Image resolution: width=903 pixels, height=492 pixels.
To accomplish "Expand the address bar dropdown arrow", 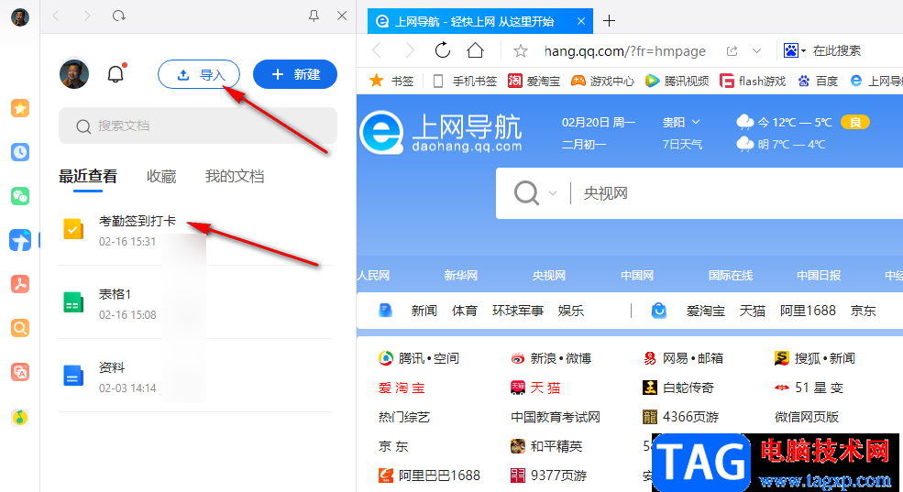I will click(756, 51).
